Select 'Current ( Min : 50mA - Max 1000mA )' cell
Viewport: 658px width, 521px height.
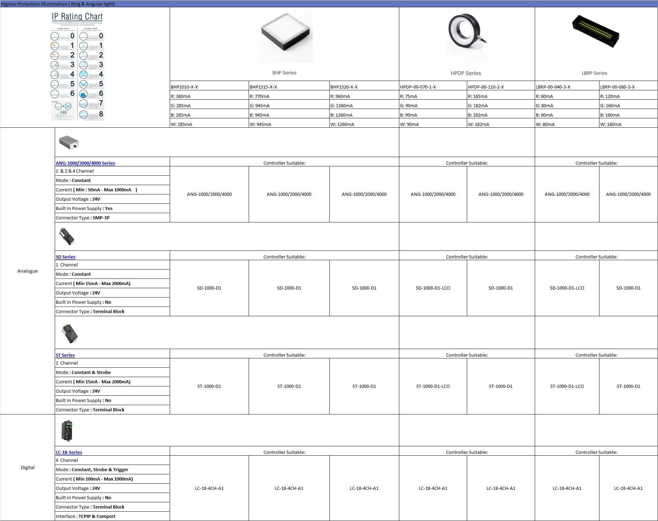click(x=112, y=190)
